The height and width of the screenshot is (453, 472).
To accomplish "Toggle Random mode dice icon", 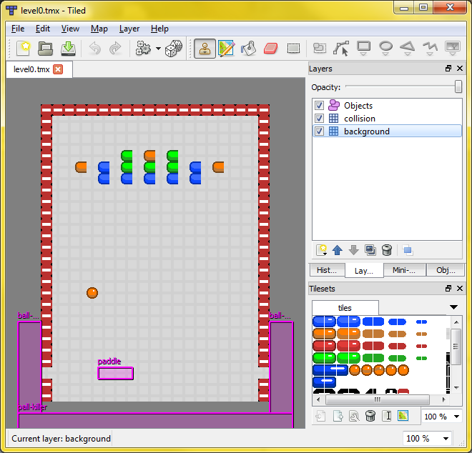I will [174, 48].
